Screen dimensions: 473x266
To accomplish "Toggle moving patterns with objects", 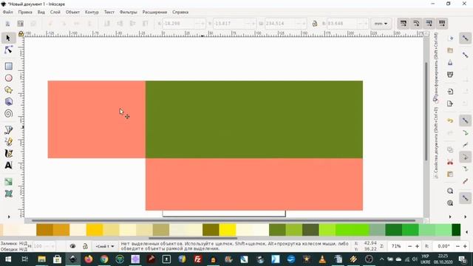I will pyautogui.click(x=442, y=24).
